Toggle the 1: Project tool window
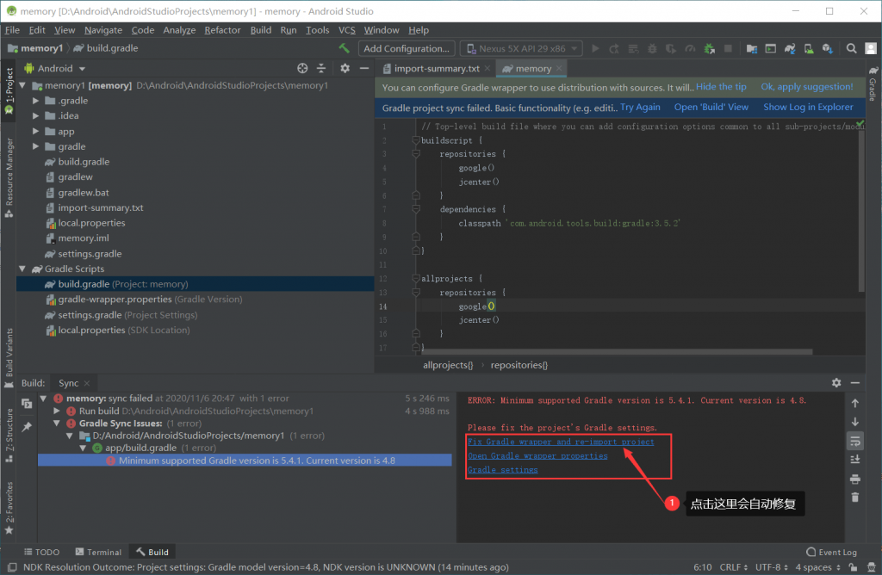 9,90
